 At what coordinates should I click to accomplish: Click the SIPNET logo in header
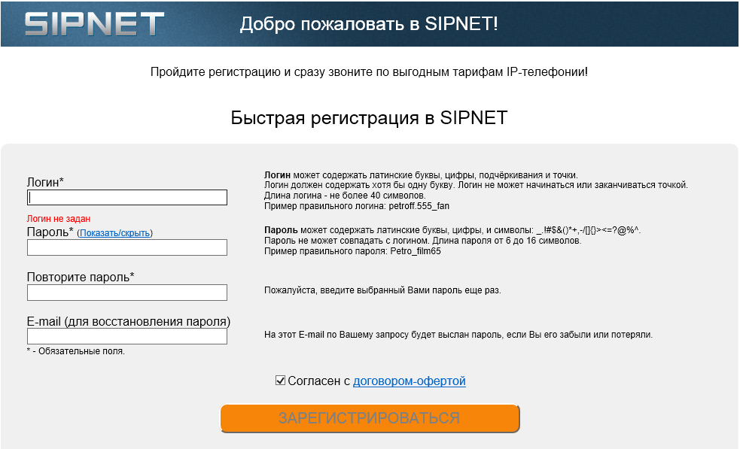click(93, 24)
